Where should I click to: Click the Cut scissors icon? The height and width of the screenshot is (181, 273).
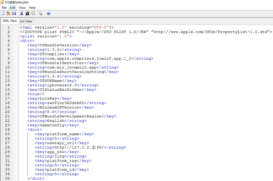tap(22, 14)
